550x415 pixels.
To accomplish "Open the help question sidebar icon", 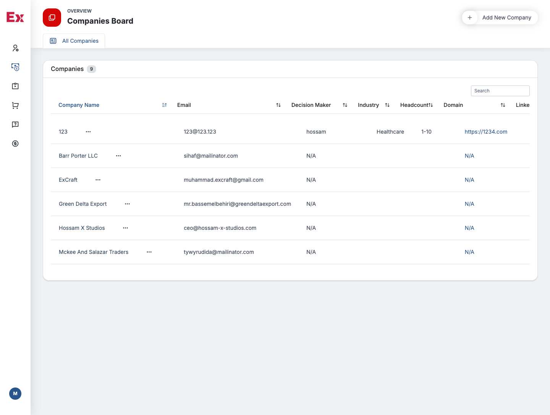I will 15,124.
